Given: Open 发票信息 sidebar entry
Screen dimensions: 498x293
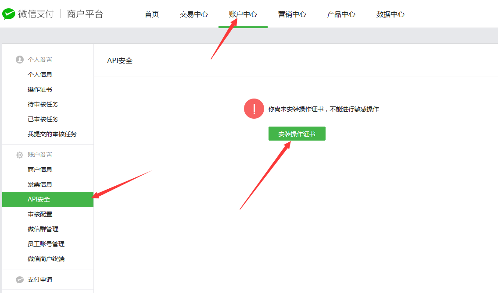Looking at the screenshot, I should tap(40, 184).
